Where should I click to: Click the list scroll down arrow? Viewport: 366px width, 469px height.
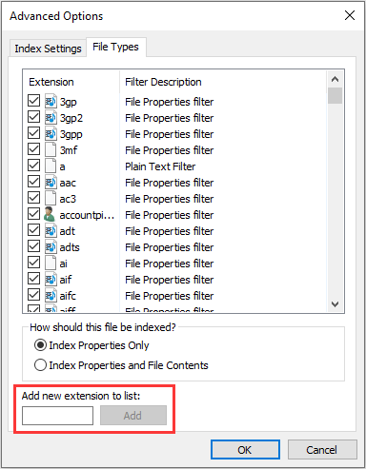[335, 304]
